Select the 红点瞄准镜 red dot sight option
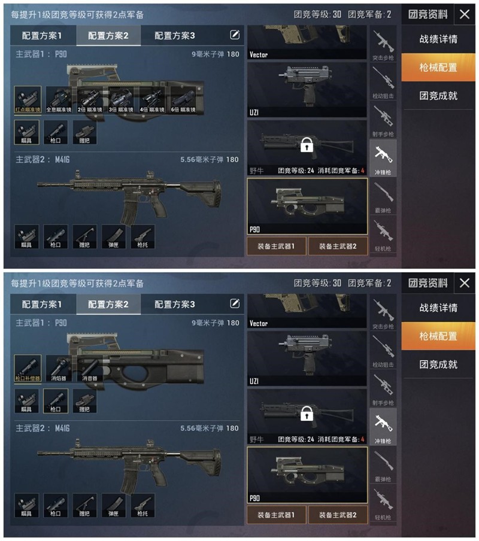 (28, 100)
